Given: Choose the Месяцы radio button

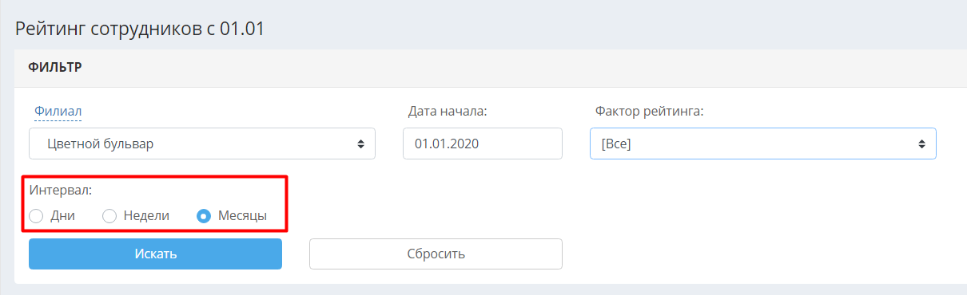Looking at the screenshot, I should pyautogui.click(x=204, y=216).
